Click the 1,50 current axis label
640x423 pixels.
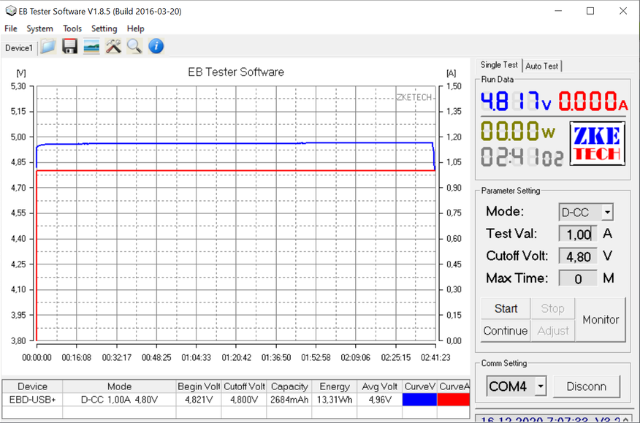click(454, 86)
